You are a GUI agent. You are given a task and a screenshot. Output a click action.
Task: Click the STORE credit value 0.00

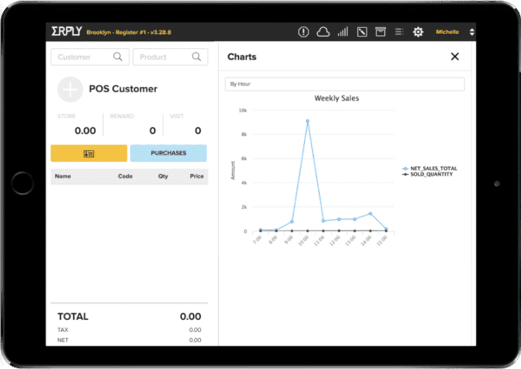coord(85,131)
